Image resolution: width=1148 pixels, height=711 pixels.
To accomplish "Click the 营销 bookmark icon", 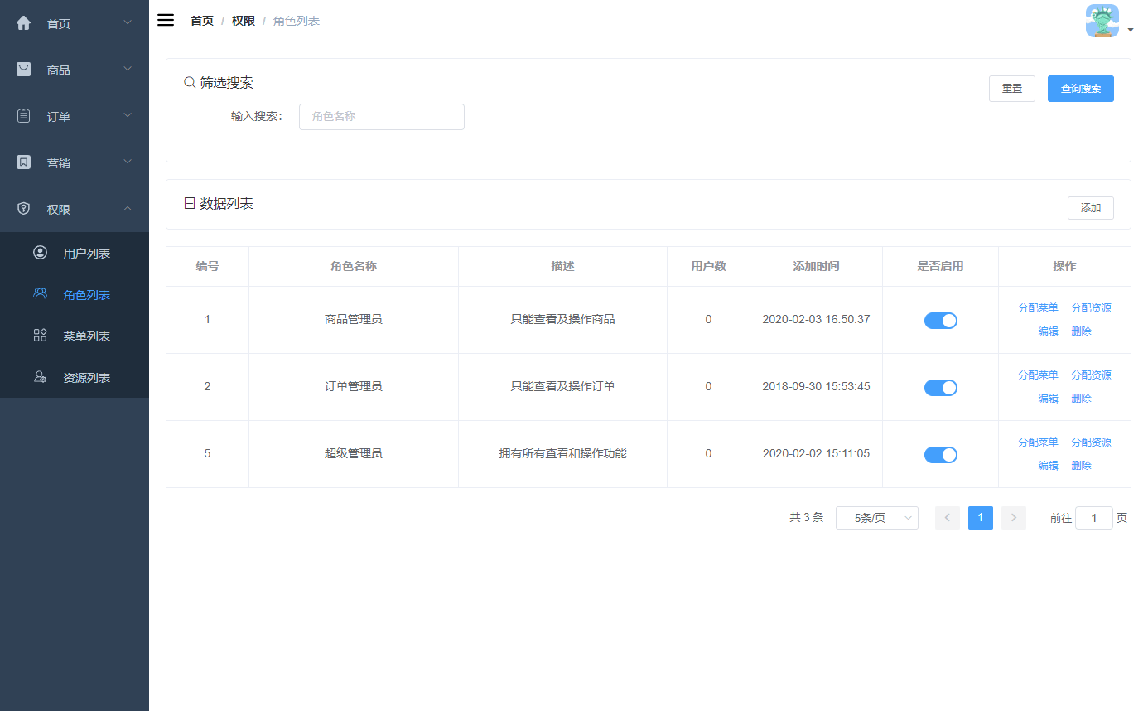I will click(x=24, y=162).
